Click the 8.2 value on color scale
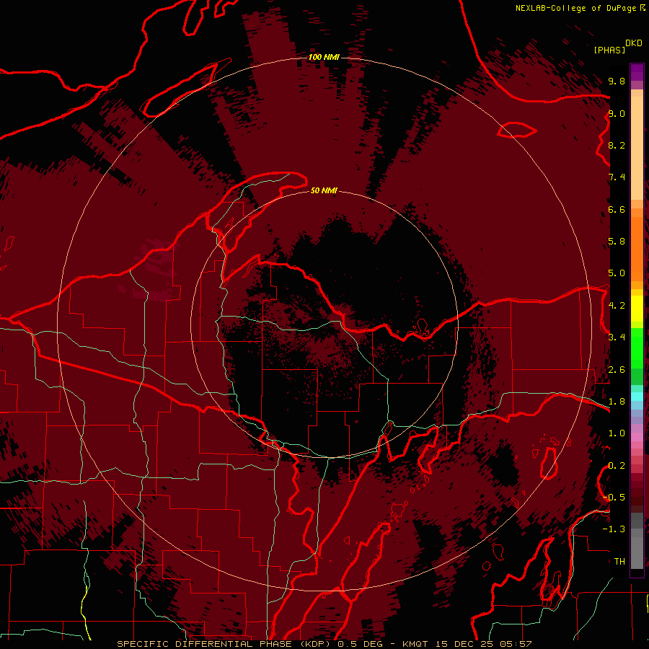Viewport: 649px width, 649px height. pyautogui.click(x=617, y=145)
